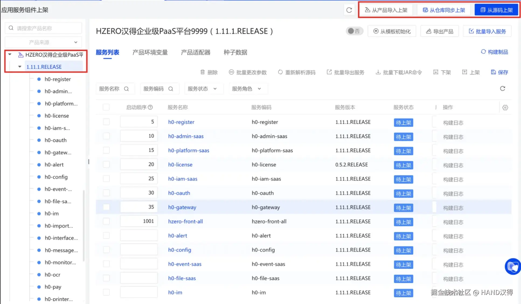Expand the 服务状态 filter dropdown
Screen dimensions: 521x304
coord(203,89)
